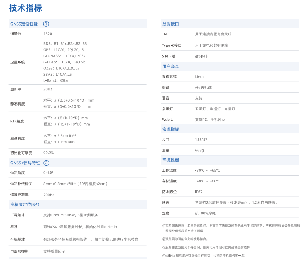307x259 pixels.
Task: Click the BDS signal frequencies line
Action: pos(66,43)
